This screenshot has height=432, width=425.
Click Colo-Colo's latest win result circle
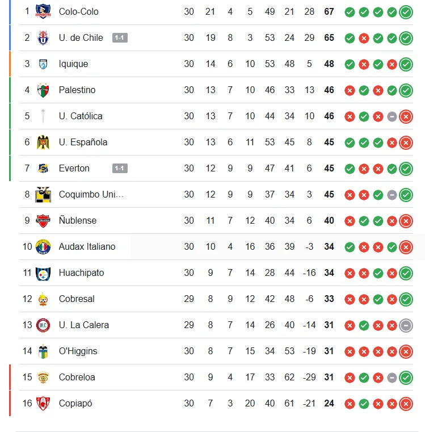pos(406,12)
